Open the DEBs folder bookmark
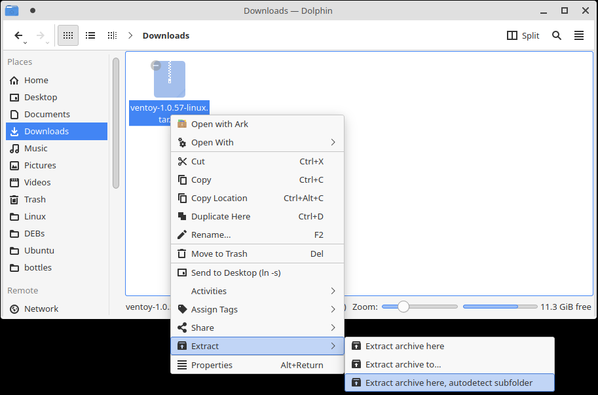Screen dimensions: 598x395 coord(56,233)
